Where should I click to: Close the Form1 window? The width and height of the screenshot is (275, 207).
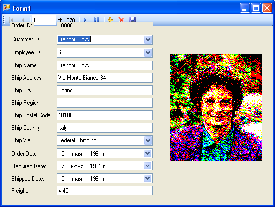click(267, 8)
